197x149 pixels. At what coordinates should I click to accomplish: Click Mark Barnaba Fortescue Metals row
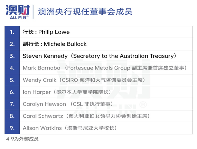point(106,68)
